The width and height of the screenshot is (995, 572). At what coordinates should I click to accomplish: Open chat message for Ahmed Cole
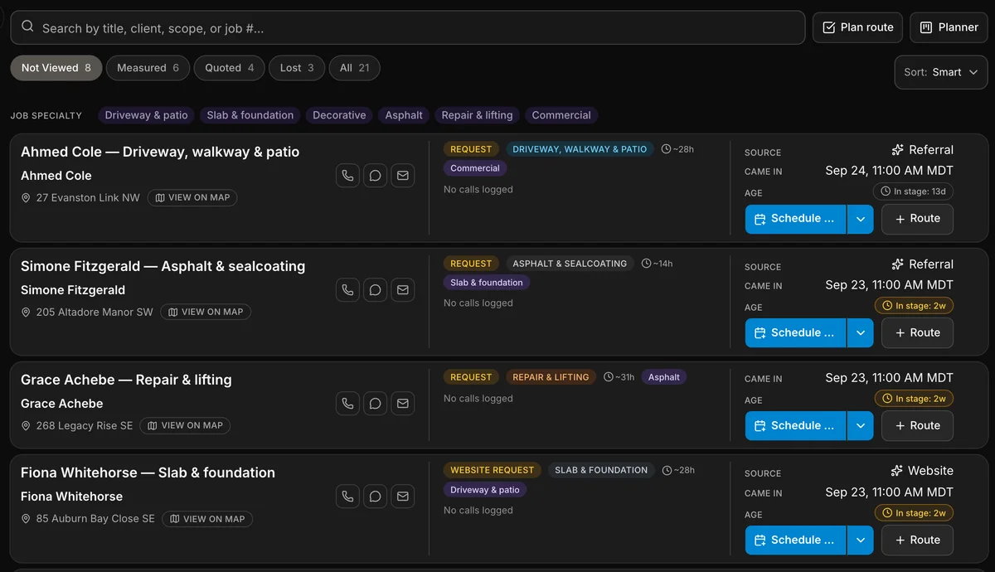pos(375,176)
